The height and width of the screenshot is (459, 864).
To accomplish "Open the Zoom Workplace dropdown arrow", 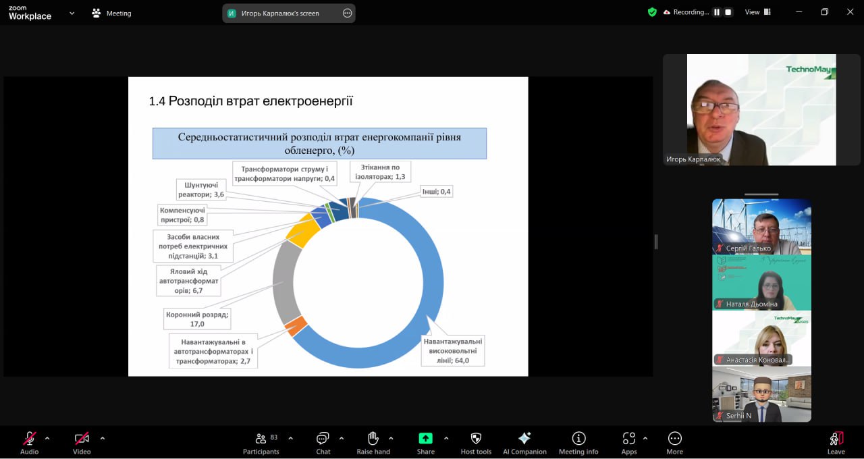I will click(x=72, y=13).
